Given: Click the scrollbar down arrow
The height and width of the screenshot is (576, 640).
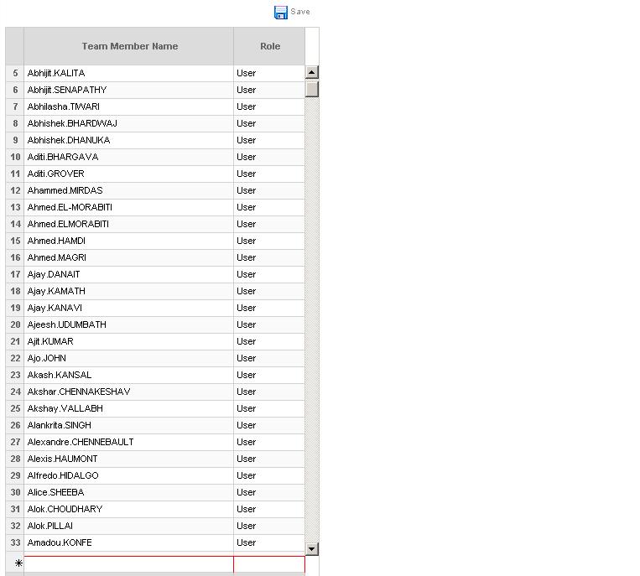Looking at the screenshot, I should [x=311, y=548].
